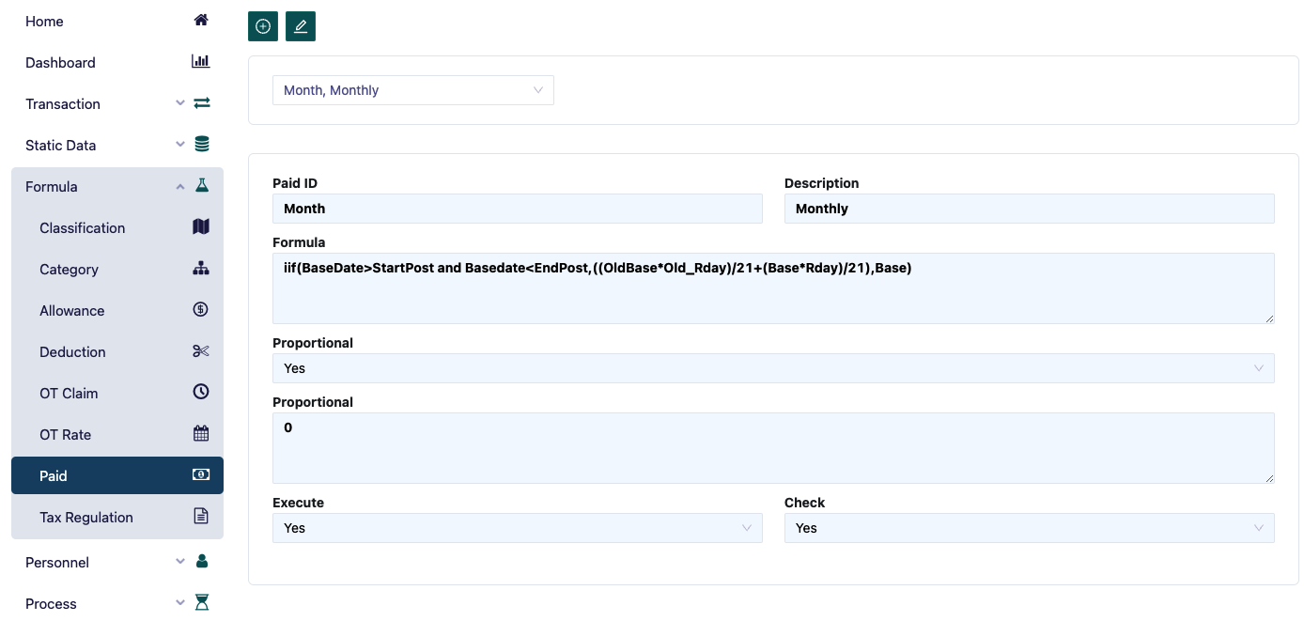The width and height of the screenshot is (1304, 621).
Task: Click the Allowance dollar coin icon
Action: pos(201,310)
